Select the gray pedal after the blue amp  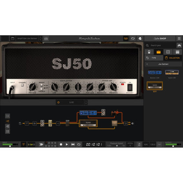click(x=103, y=112)
